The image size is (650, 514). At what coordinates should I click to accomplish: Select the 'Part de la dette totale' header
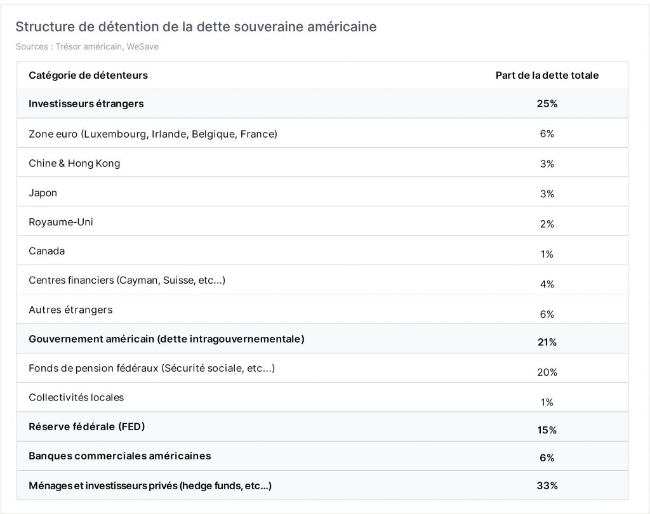click(x=547, y=76)
